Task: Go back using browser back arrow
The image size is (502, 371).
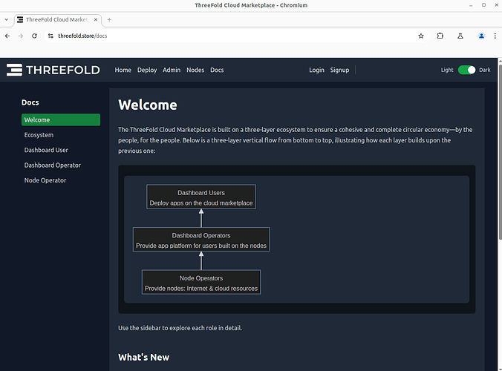Action: coord(7,36)
